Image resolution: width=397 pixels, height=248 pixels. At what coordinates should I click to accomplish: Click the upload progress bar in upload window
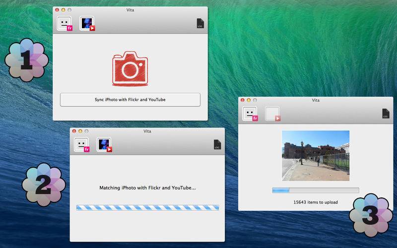(316, 190)
